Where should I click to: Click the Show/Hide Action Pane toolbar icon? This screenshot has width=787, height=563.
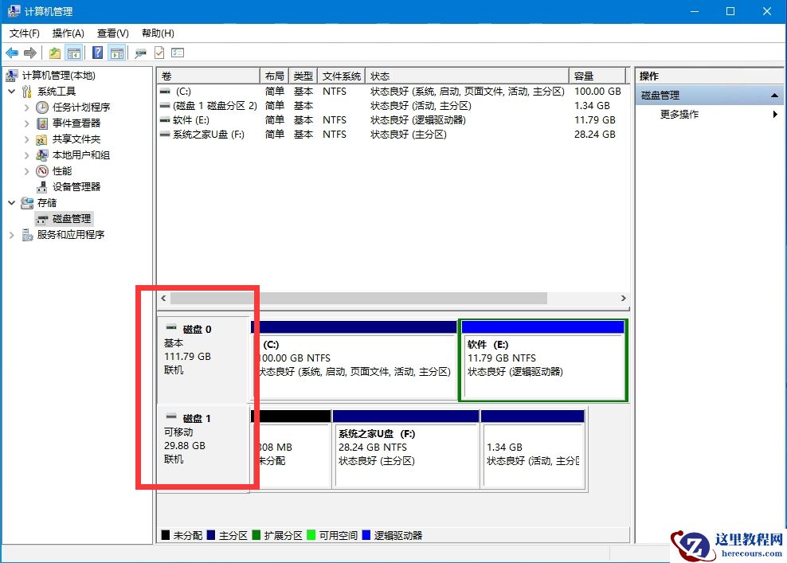click(116, 53)
